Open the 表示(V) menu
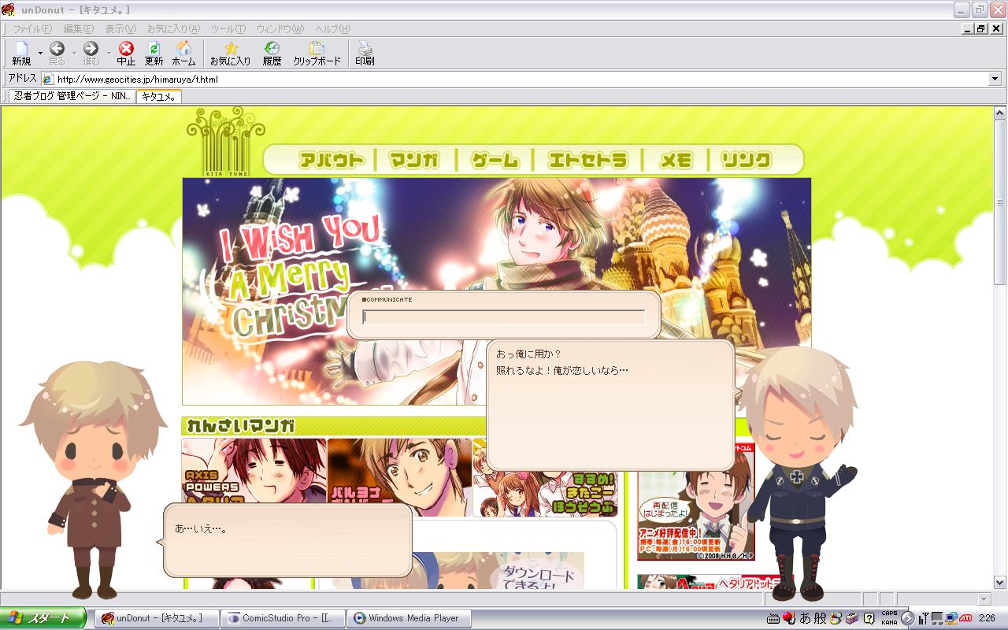1008x630 pixels. click(120, 29)
